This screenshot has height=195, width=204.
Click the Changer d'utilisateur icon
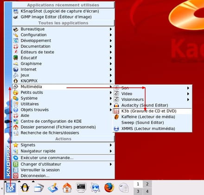pos(16,164)
